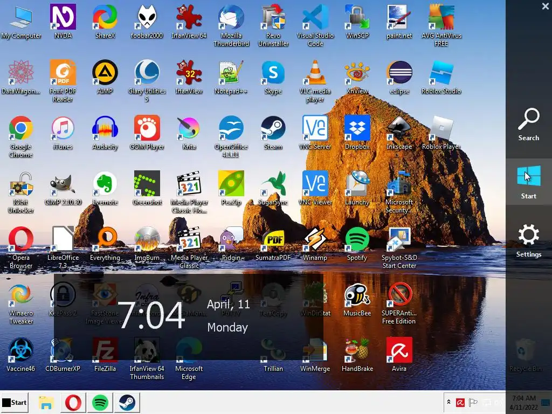Open GOM Player shortcut
The height and width of the screenshot is (414, 552).
click(x=147, y=133)
